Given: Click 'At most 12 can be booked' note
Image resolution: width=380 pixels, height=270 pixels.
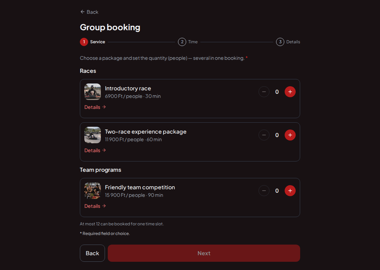Looking at the screenshot, I should coord(122,224).
